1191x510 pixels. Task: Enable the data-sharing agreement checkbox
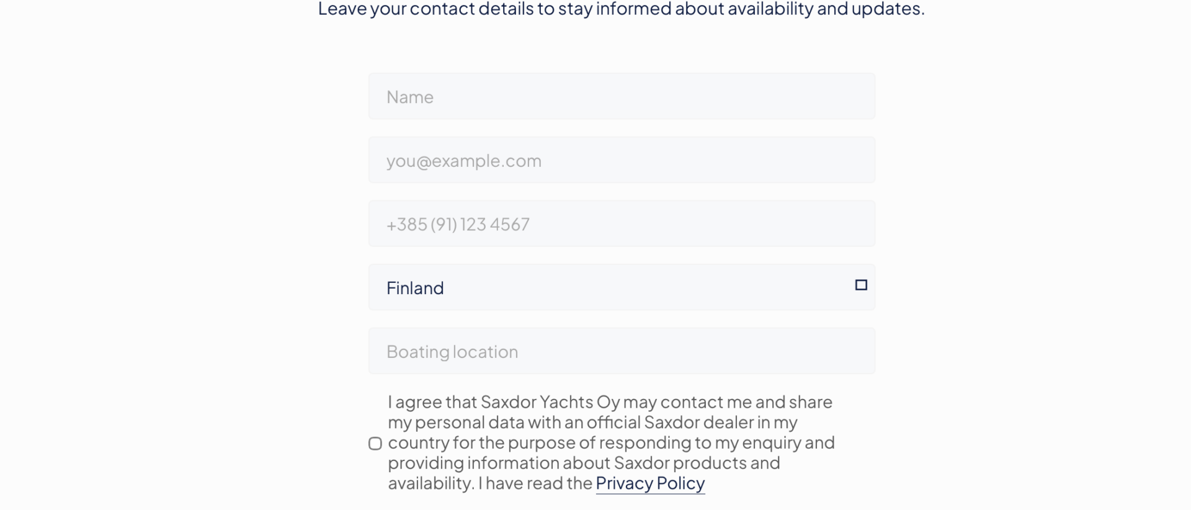(x=375, y=444)
